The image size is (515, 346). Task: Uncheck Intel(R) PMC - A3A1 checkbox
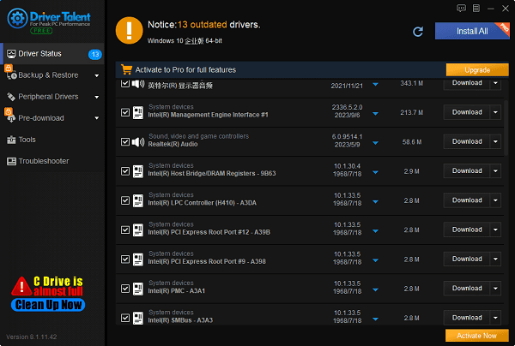[x=125, y=289]
